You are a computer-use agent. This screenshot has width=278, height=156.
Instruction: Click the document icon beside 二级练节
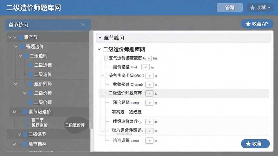pyautogui.click(x=25, y=134)
